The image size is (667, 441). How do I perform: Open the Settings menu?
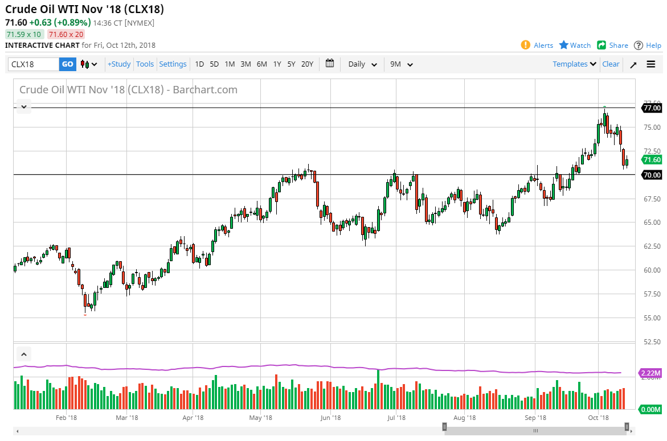pyautogui.click(x=173, y=64)
